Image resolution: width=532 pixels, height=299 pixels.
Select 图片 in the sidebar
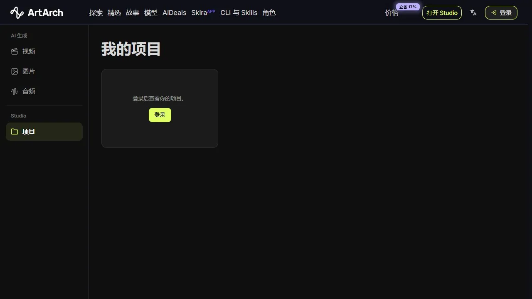[44, 71]
